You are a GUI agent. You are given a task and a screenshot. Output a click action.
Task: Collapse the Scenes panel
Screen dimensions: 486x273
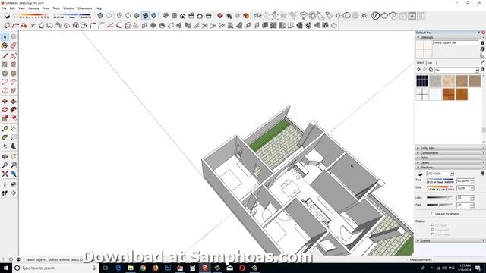click(418, 241)
